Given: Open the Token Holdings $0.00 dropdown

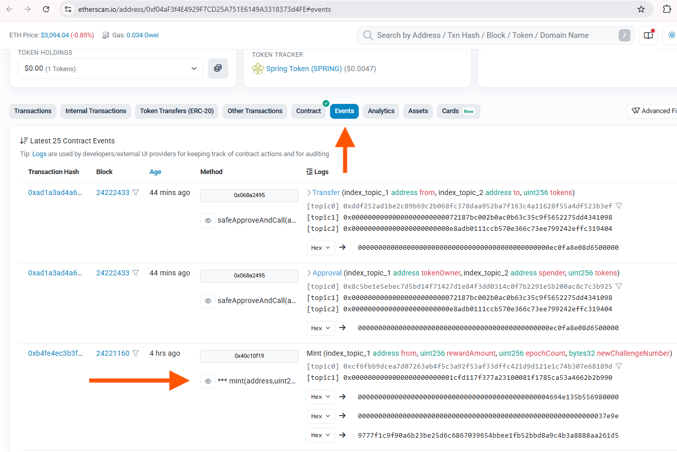Looking at the screenshot, I should pos(111,69).
